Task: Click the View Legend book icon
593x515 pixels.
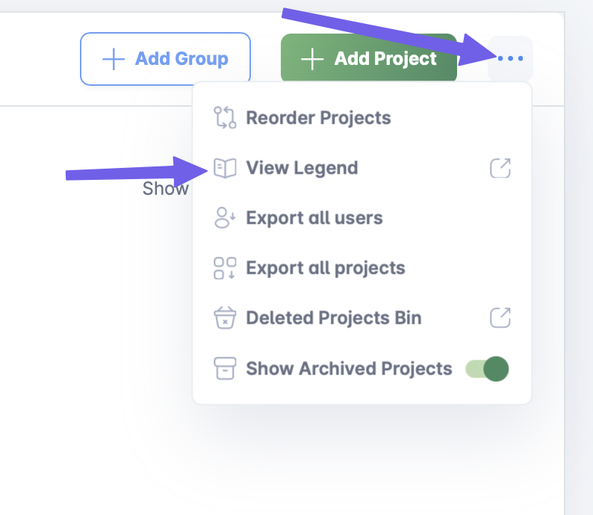Action: (x=225, y=168)
